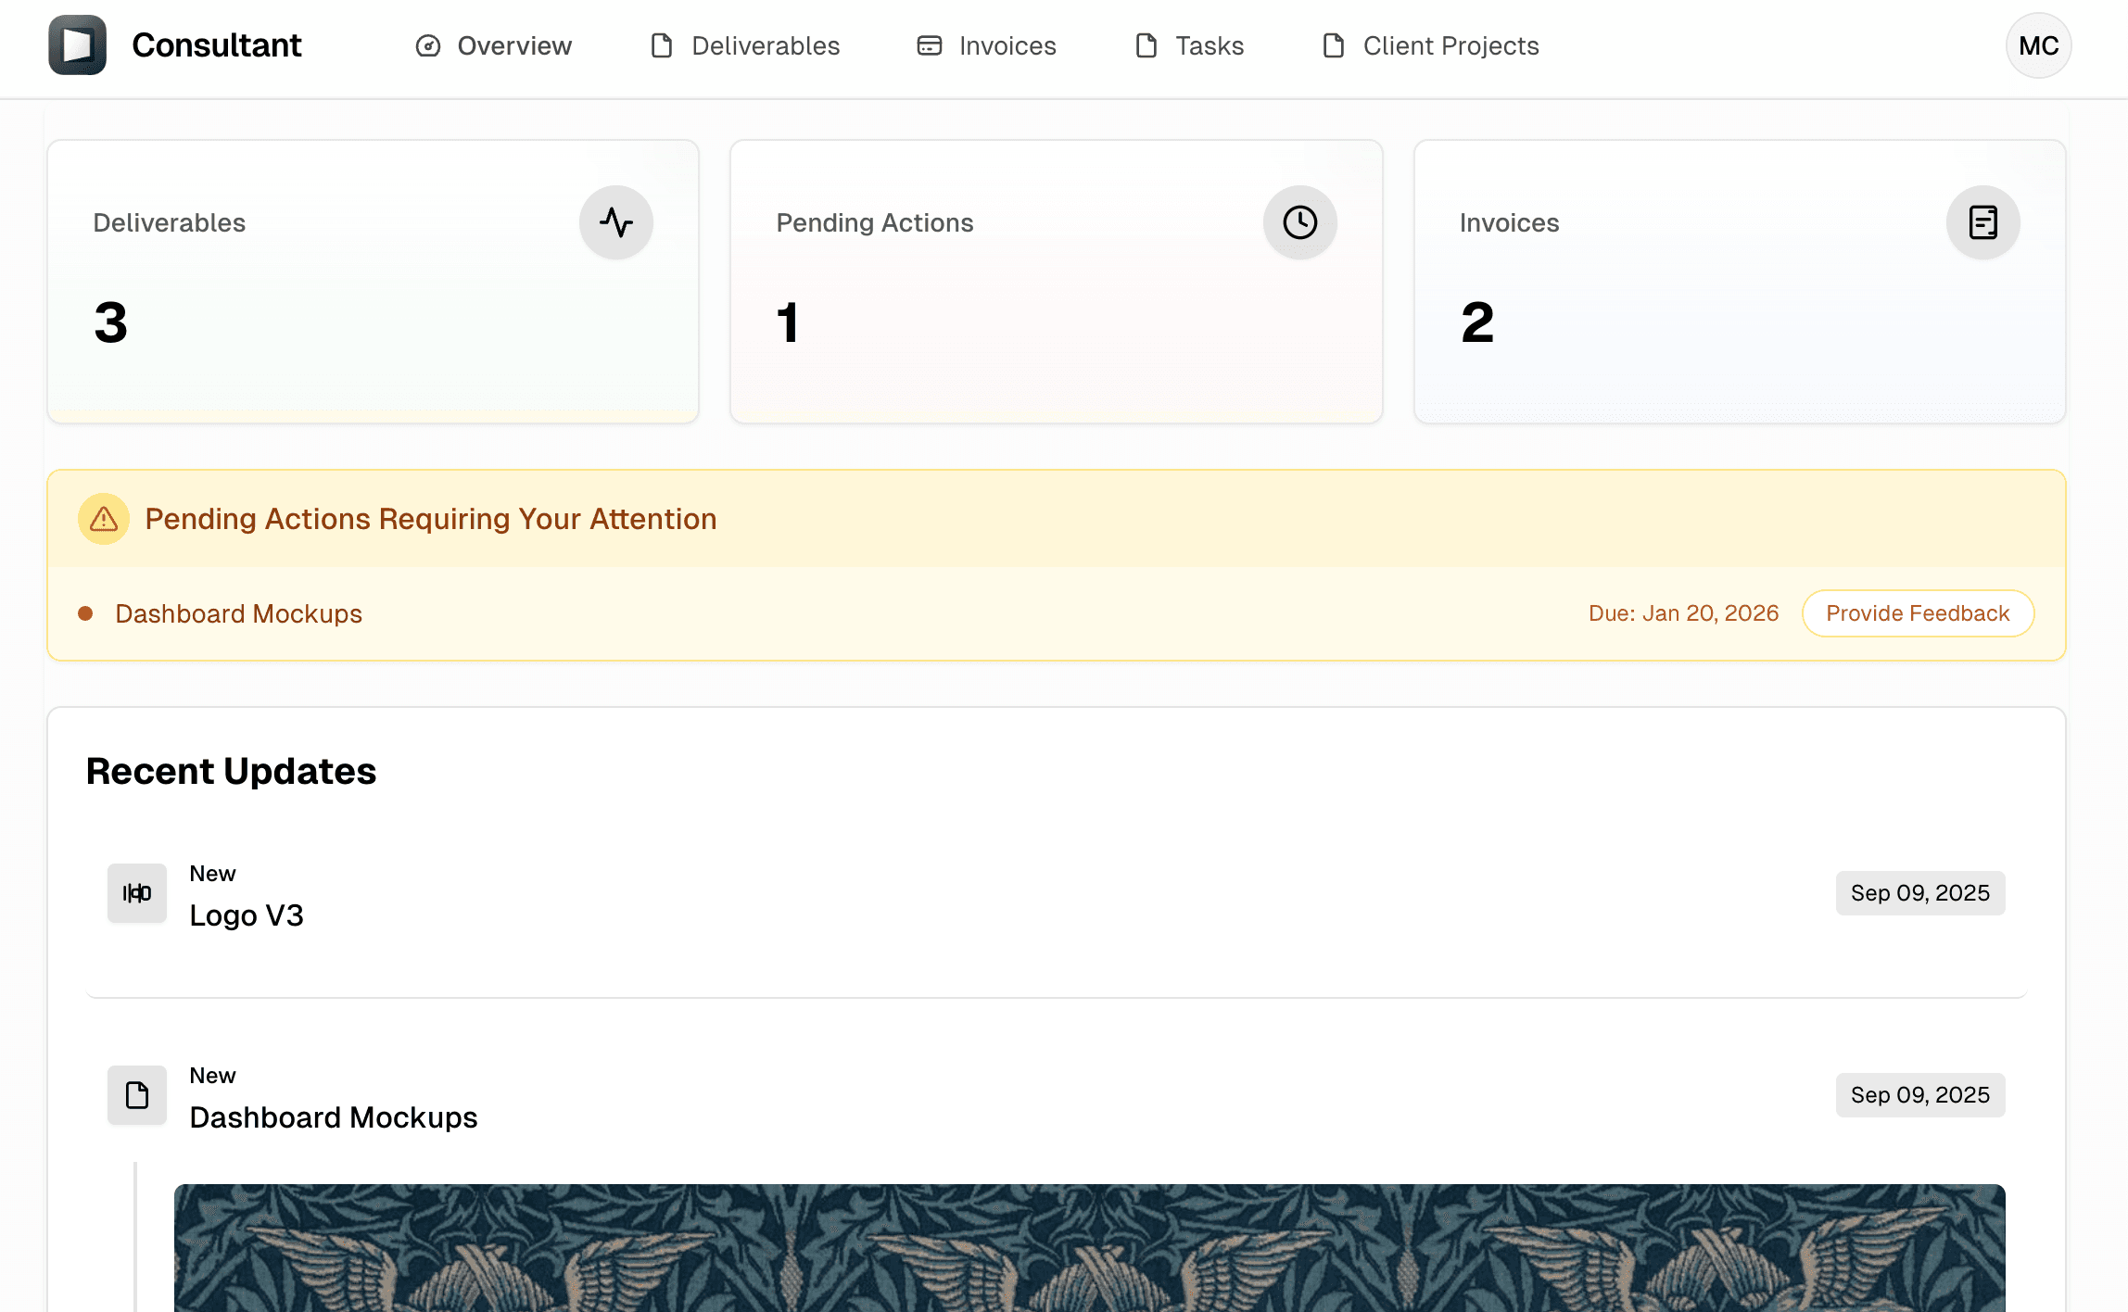Open the Dashboard Mockups pending action link
The width and height of the screenshot is (2128, 1312).
tap(237, 612)
